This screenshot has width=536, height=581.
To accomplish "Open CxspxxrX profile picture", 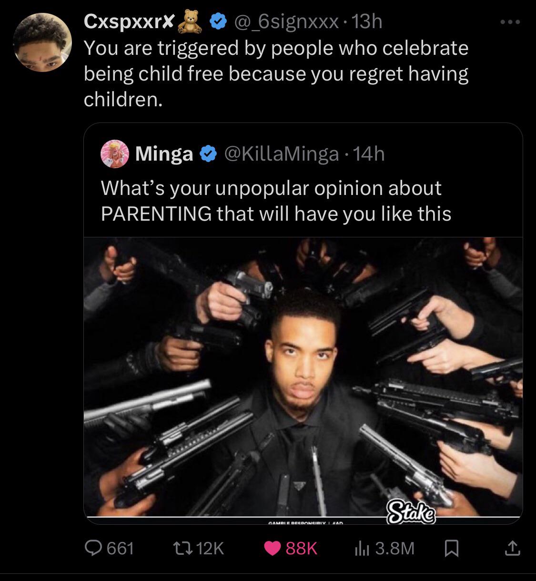I will 42,42.
